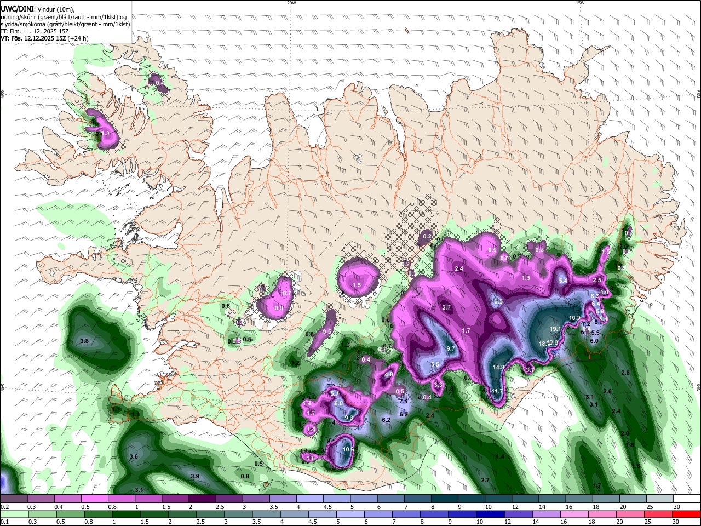Click the 4.8 value in the pink patch
701x526 pixels.
389,375
